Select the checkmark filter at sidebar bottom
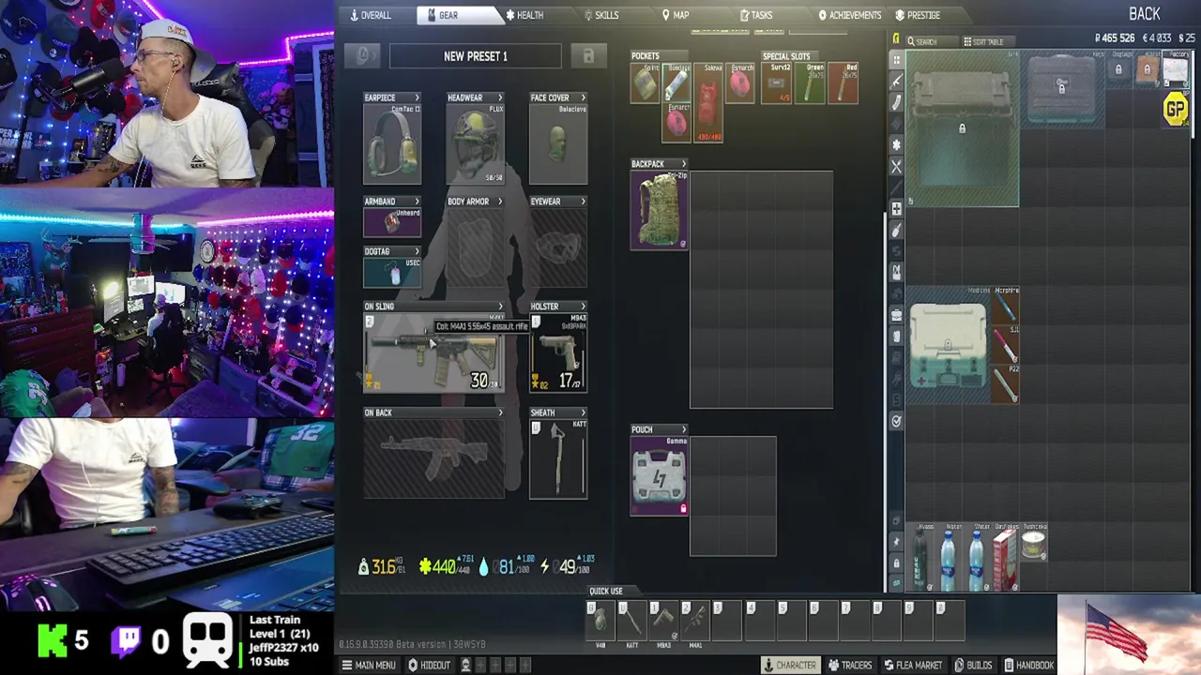The image size is (1201, 675). (x=896, y=422)
